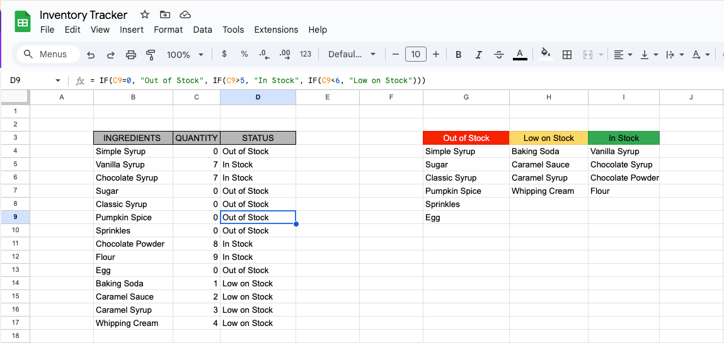The image size is (724, 343).
Task: Open the Extensions menu
Action: 276,30
